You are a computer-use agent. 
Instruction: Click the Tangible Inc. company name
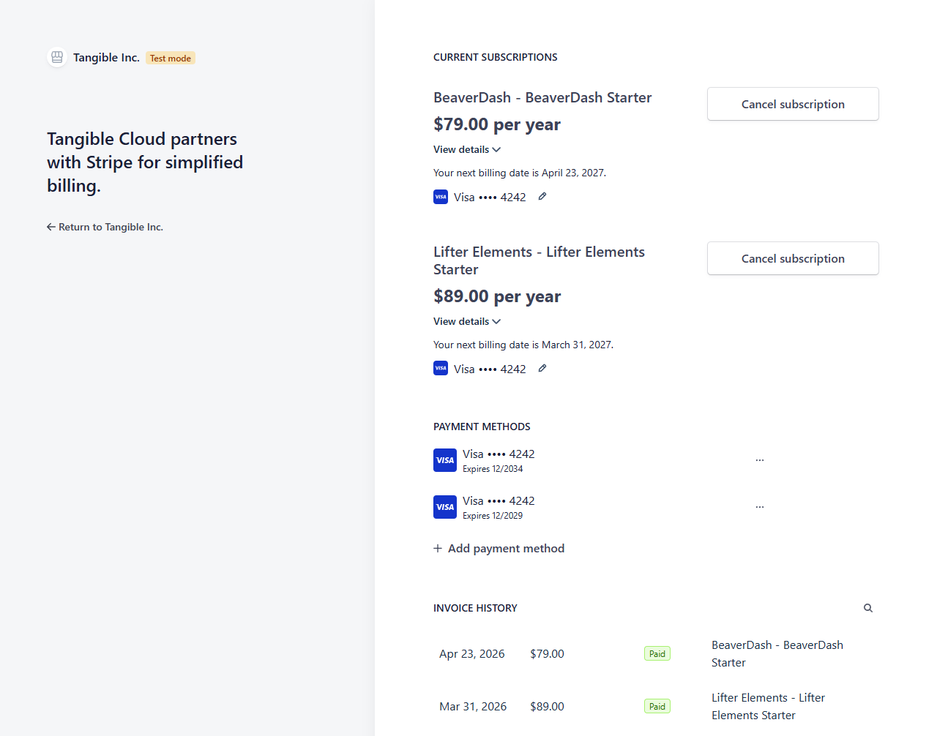pos(106,57)
